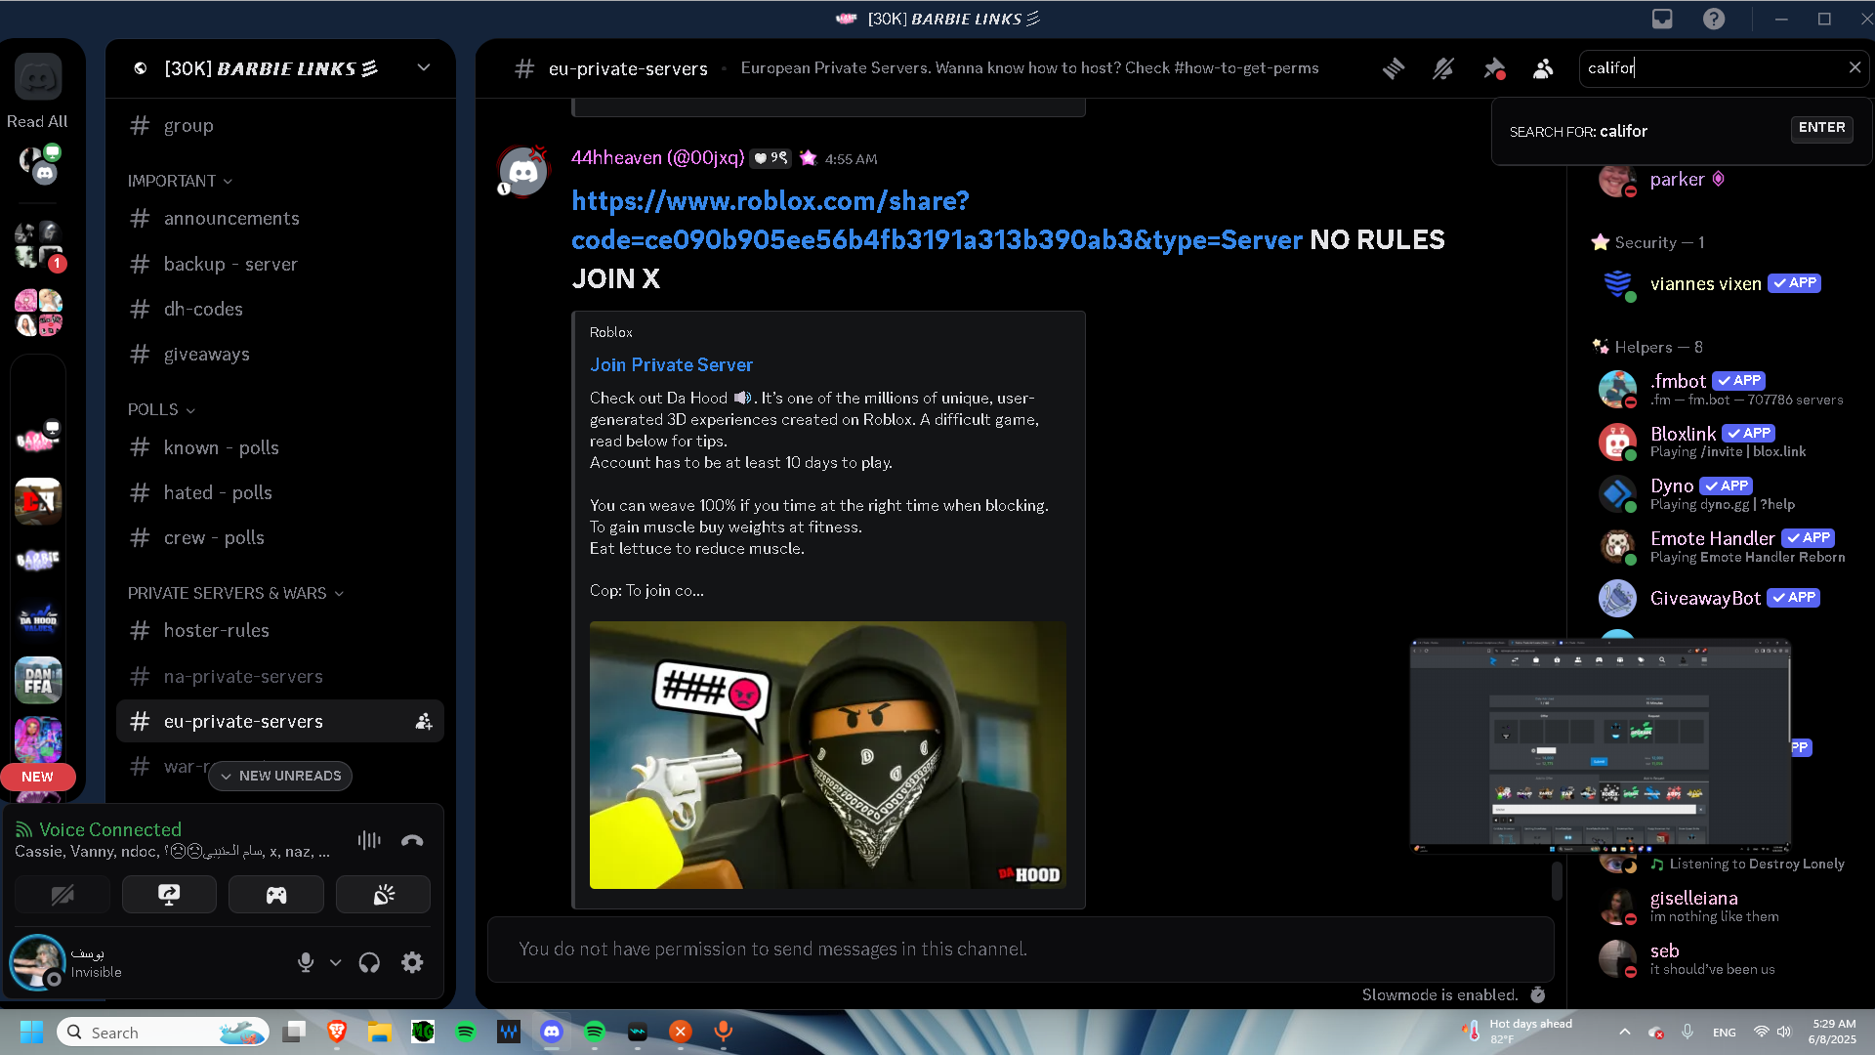Click 44hheaven's message avatar

523,173
